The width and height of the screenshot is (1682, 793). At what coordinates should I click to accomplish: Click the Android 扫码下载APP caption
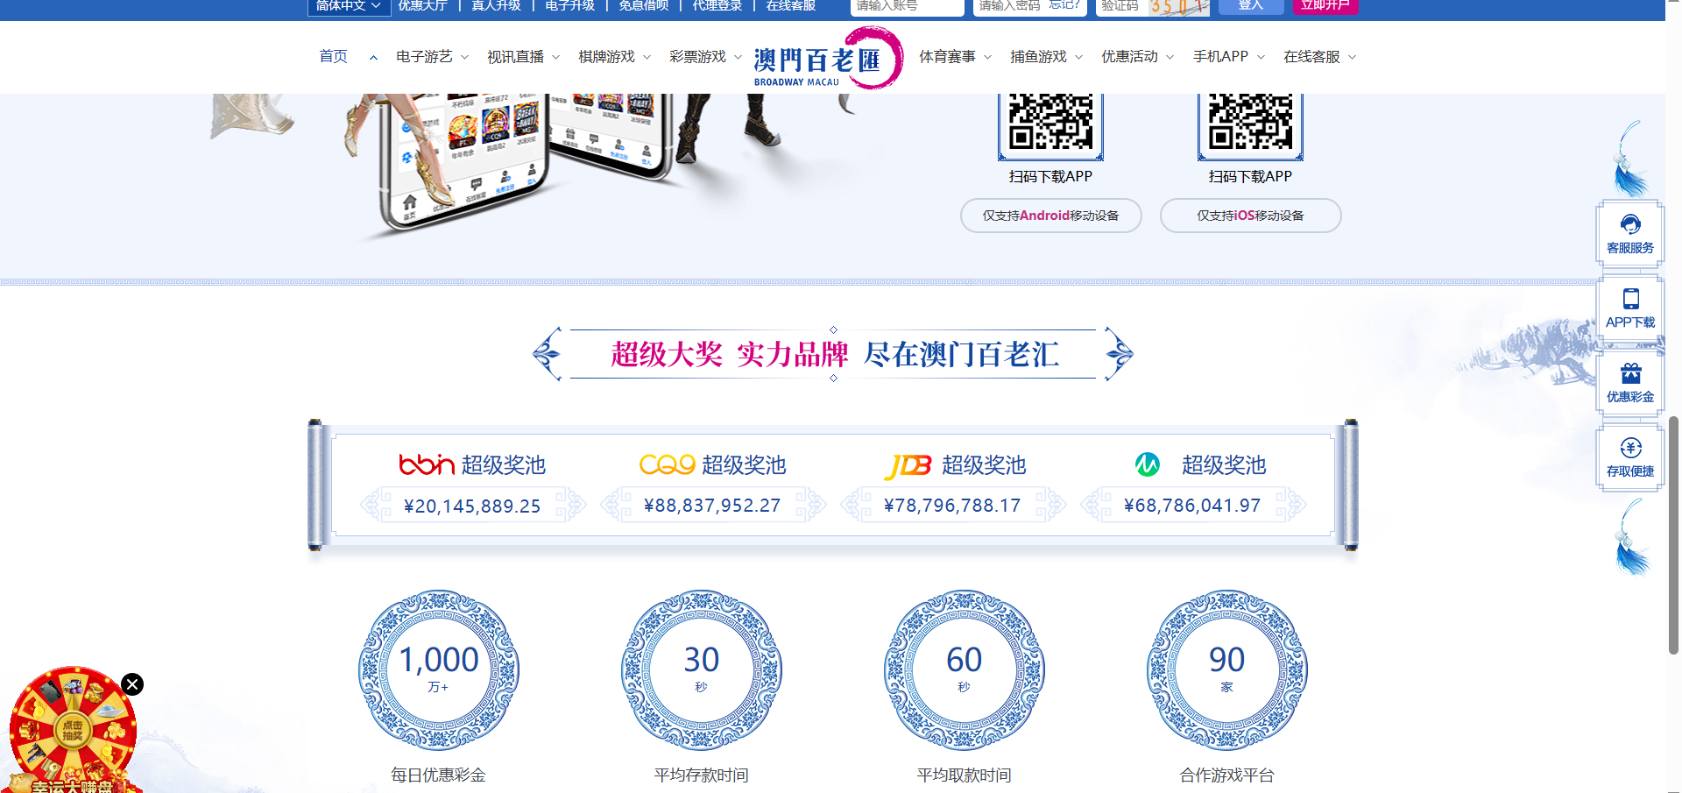[x=1050, y=176]
